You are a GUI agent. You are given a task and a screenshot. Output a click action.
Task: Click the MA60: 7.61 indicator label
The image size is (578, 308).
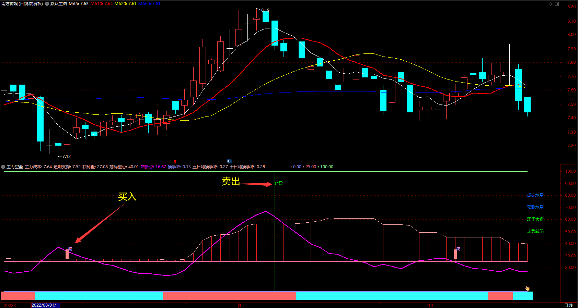pos(149,4)
